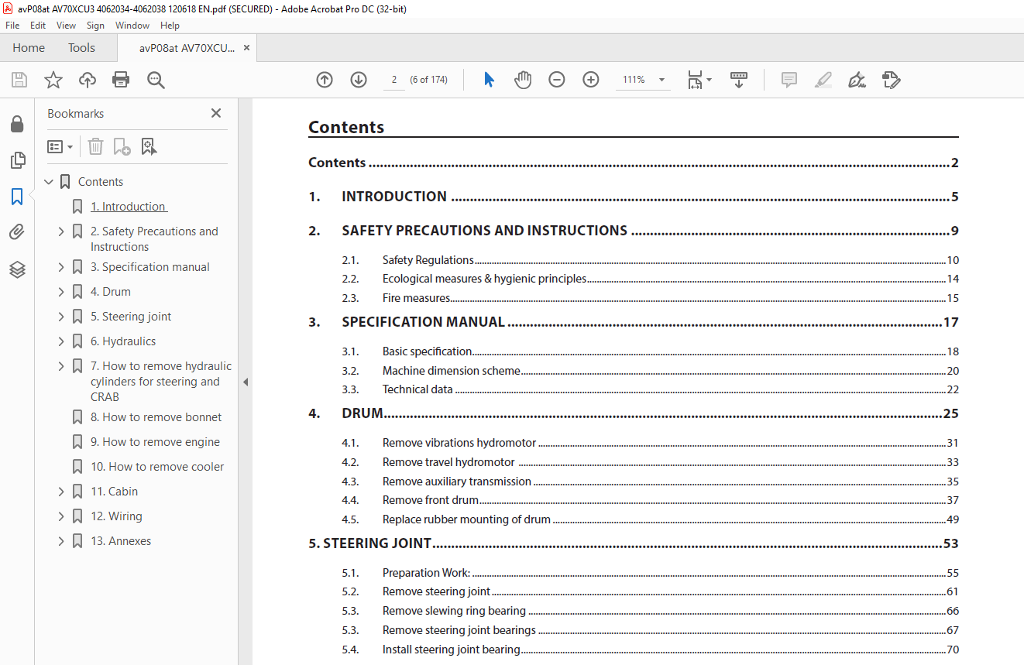Click find current bookmark icon

tap(149, 146)
